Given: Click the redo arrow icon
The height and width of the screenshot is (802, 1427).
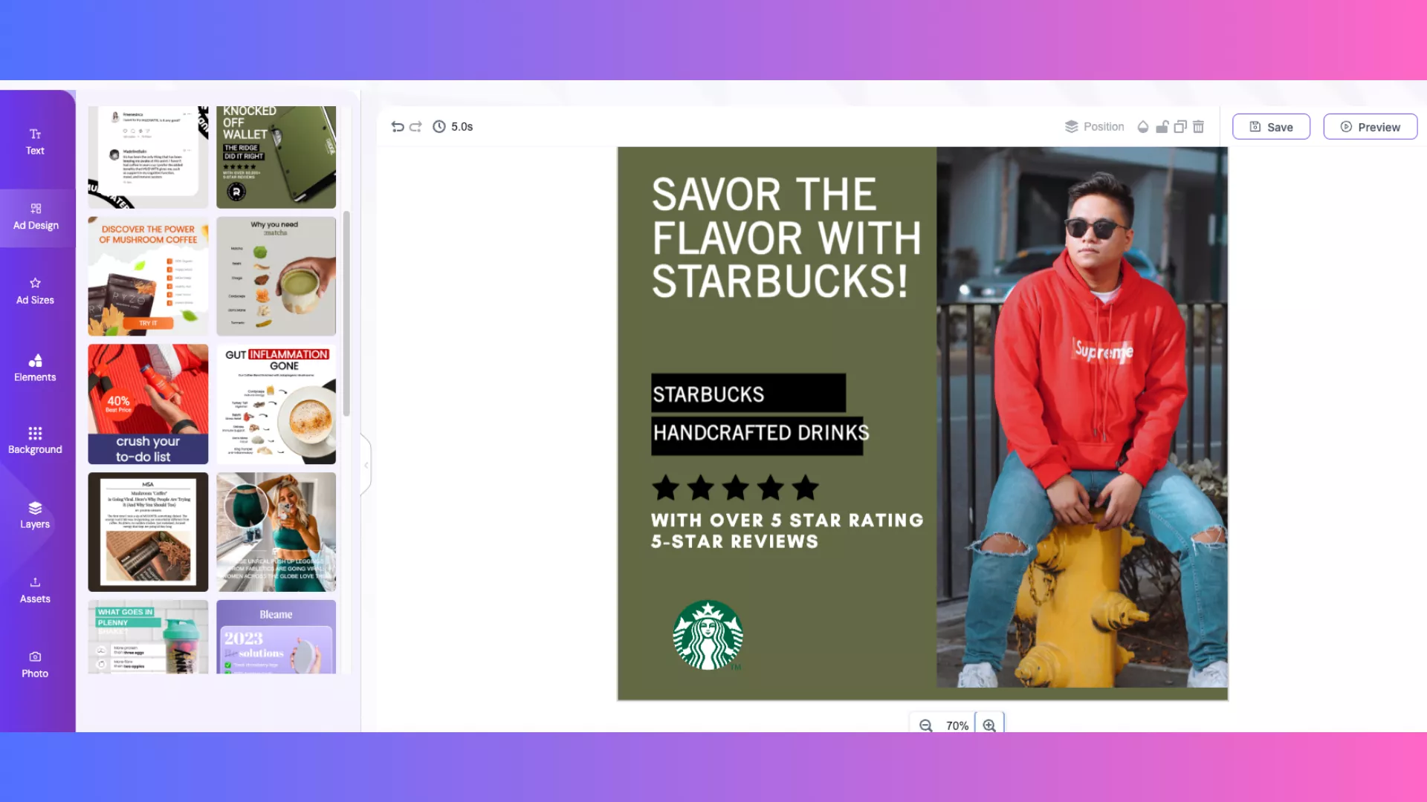Looking at the screenshot, I should [415, 127].
